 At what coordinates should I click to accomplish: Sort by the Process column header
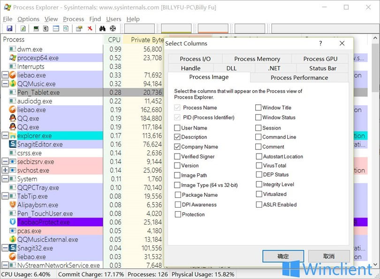click(53, 39)
